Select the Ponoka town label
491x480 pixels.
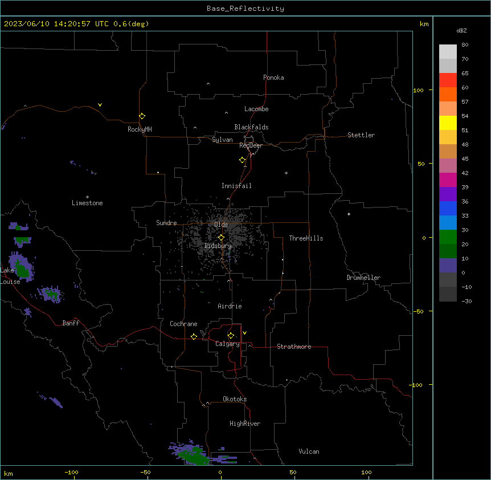pos(273,78)
